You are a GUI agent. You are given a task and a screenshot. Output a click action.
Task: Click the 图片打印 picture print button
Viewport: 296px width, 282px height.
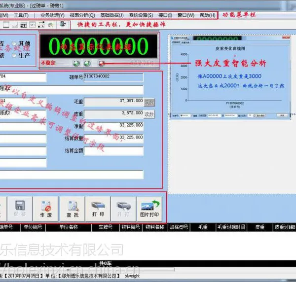[x=149, y=209]
